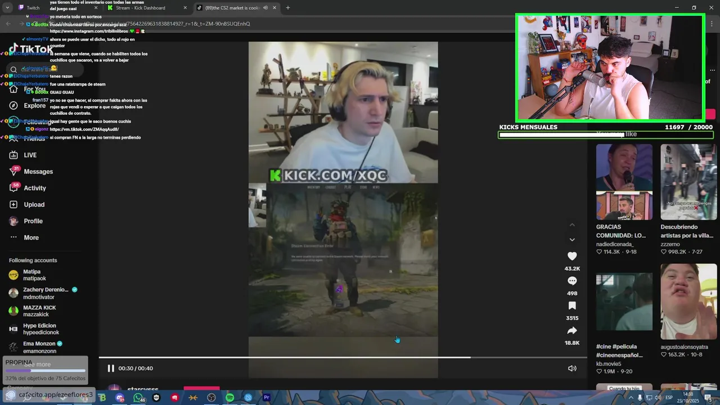
Task: Switch to the Twitch browser tab
Action: [33, 8]
